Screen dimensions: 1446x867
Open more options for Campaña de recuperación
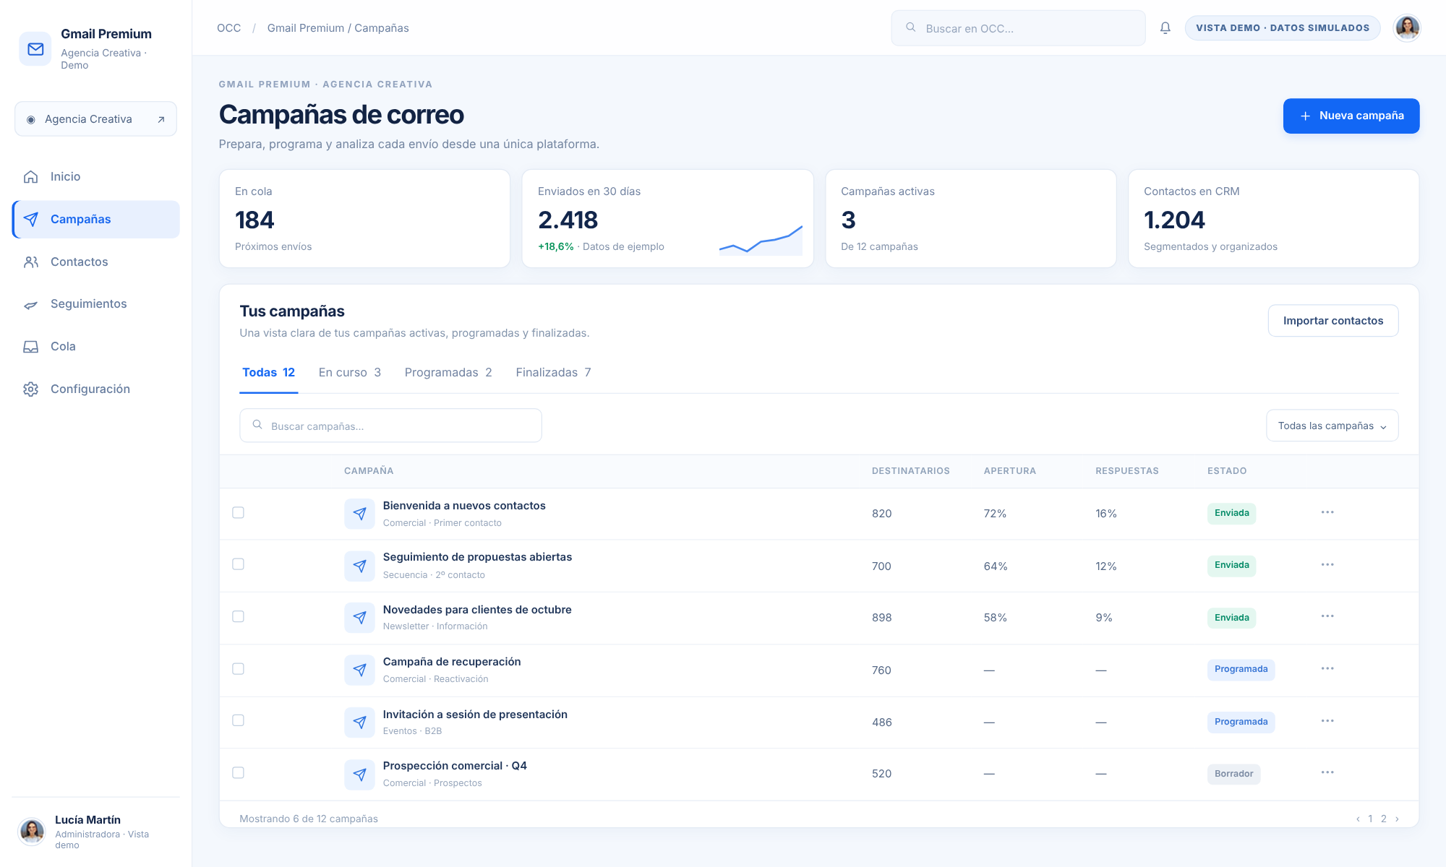click(x=1327, y=668)
